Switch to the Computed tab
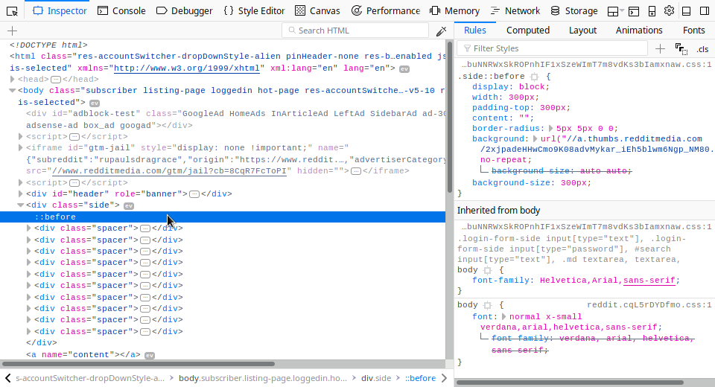This screenshot has width=715, height=387. point(527,31)
